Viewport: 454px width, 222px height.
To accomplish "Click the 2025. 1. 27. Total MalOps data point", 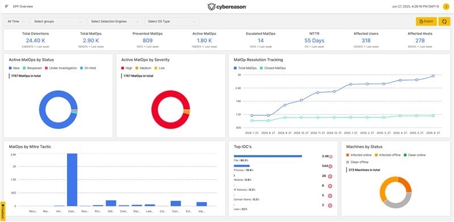I will click(351, 85).
